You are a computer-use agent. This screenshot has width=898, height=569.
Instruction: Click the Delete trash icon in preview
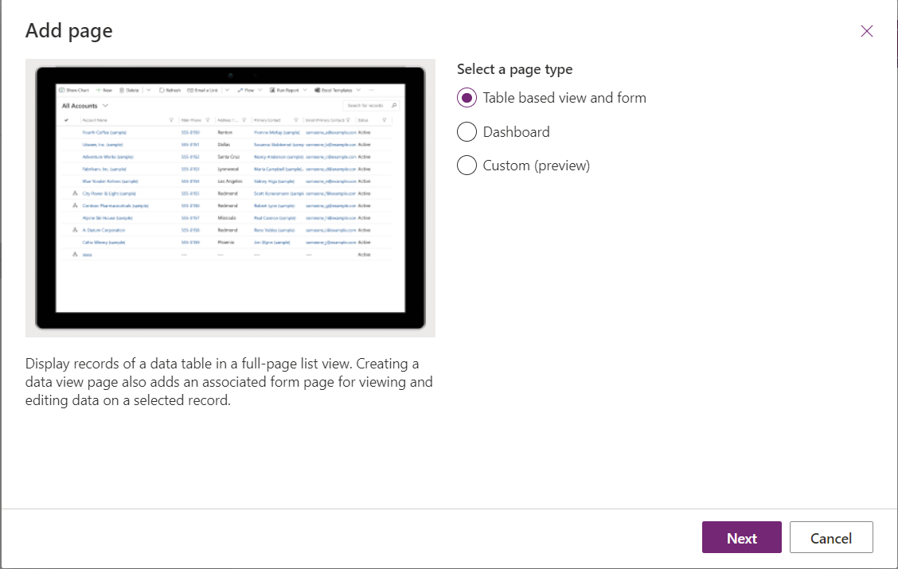(x=123, y=91)
